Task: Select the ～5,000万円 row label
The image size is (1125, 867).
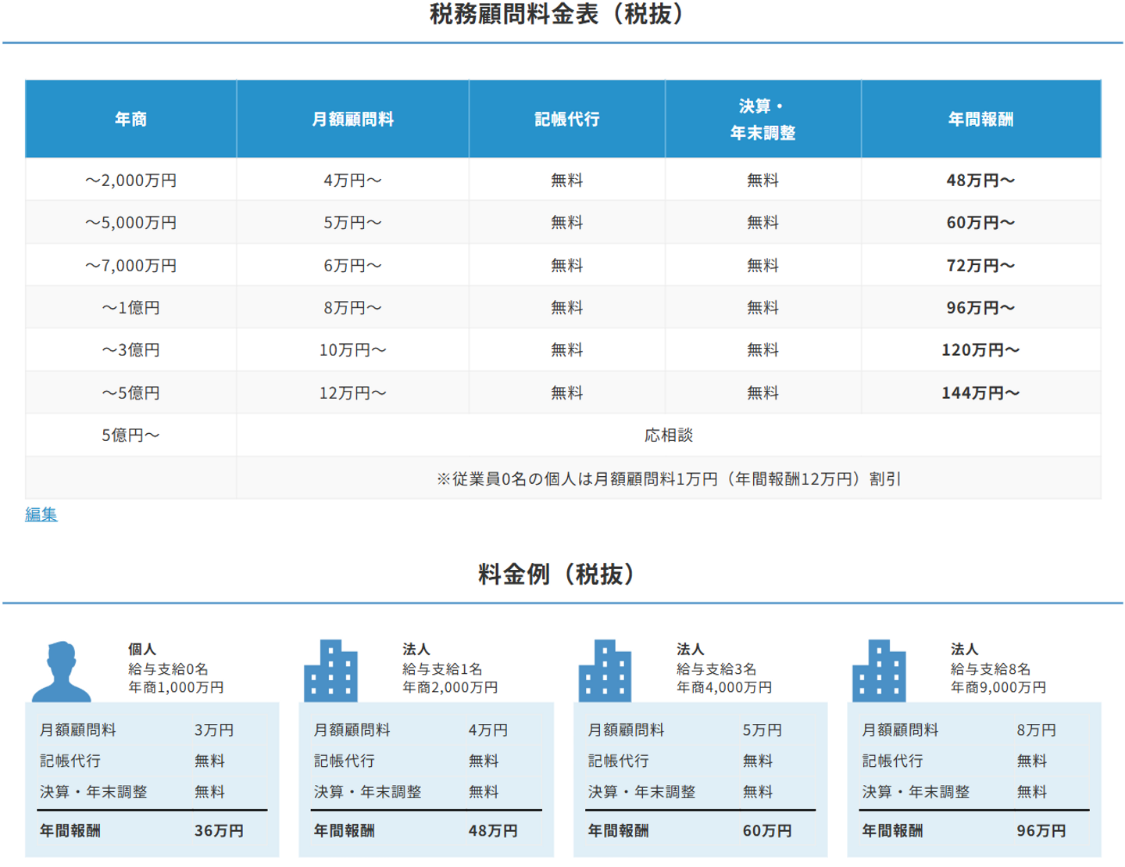Action: click(131, 223)
